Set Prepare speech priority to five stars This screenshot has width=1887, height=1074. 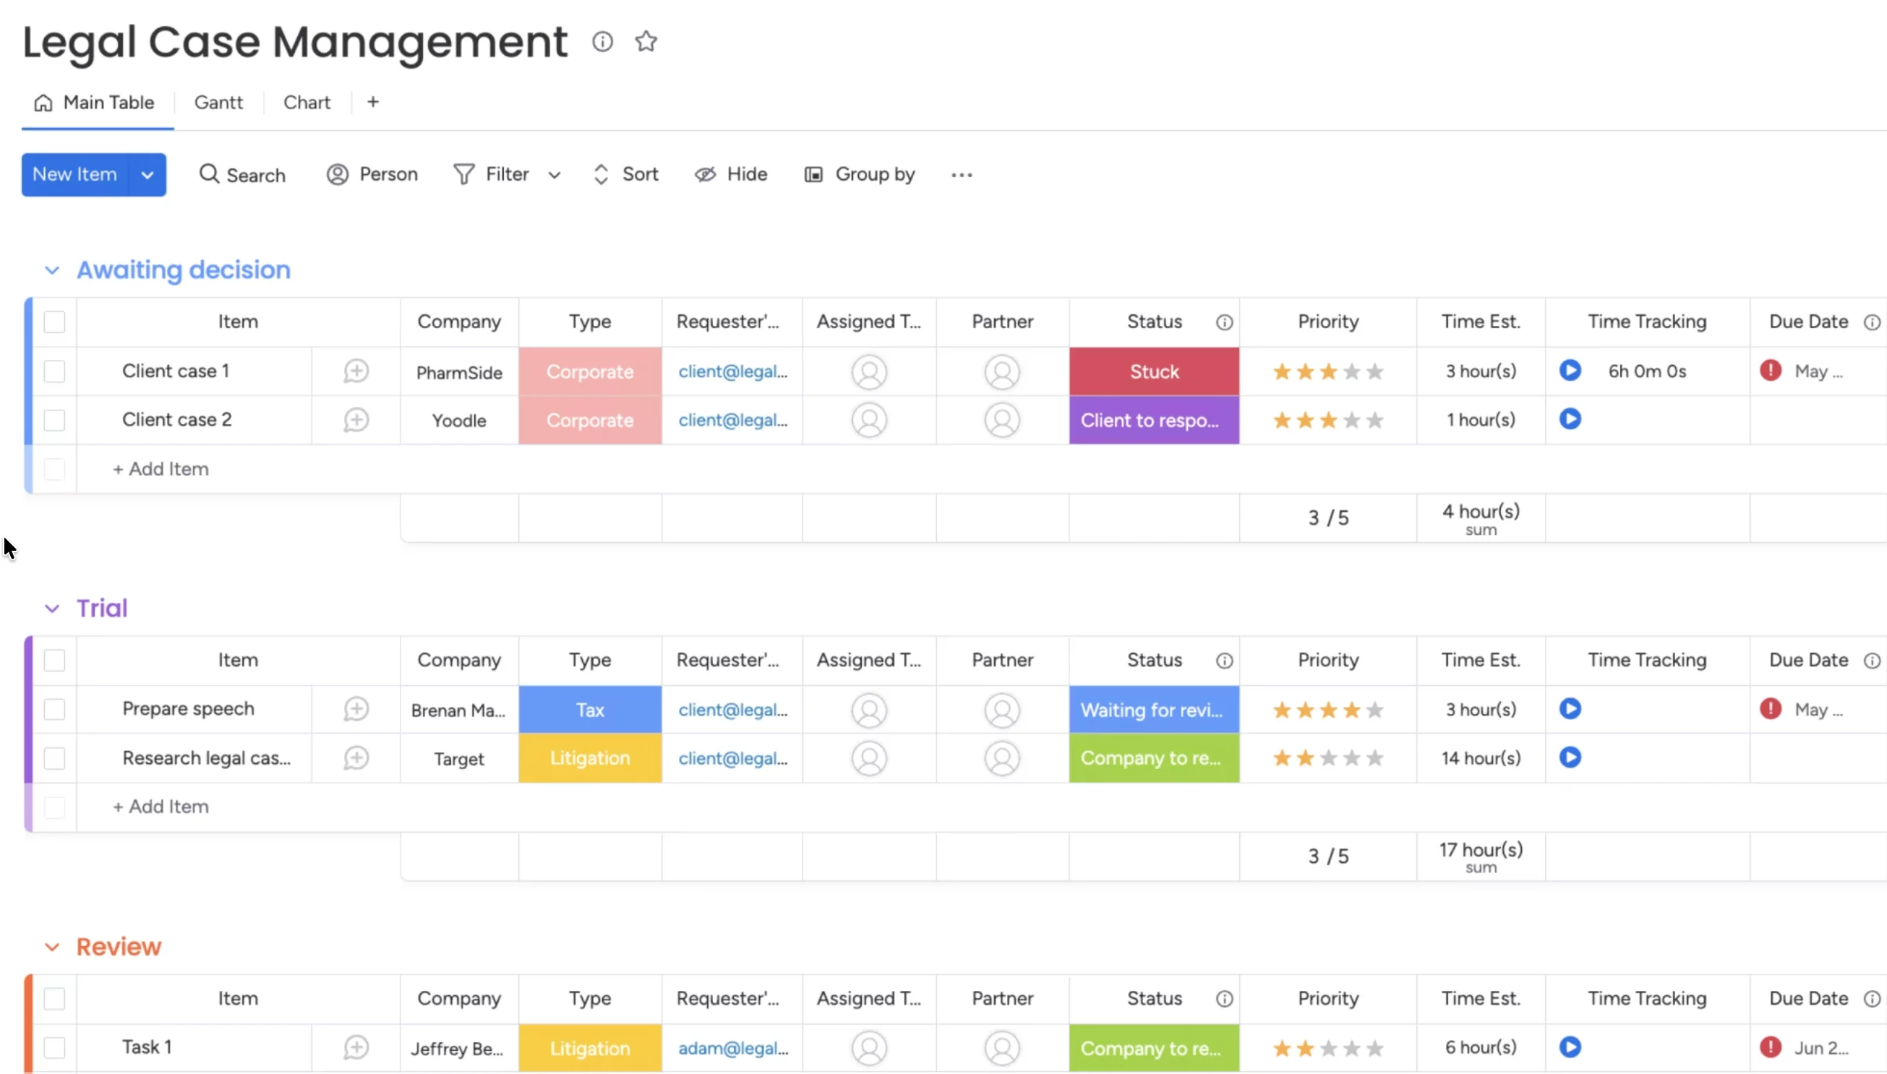[x=1376, y=709]
